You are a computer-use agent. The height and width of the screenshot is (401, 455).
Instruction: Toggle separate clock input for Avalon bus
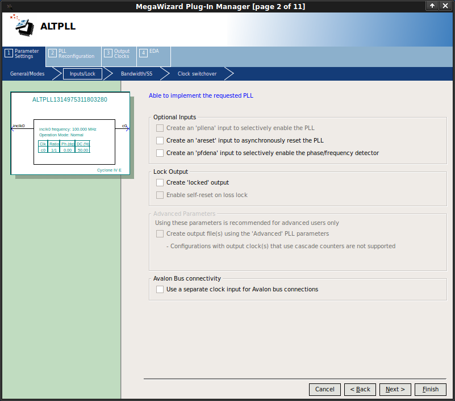point(160,289)
